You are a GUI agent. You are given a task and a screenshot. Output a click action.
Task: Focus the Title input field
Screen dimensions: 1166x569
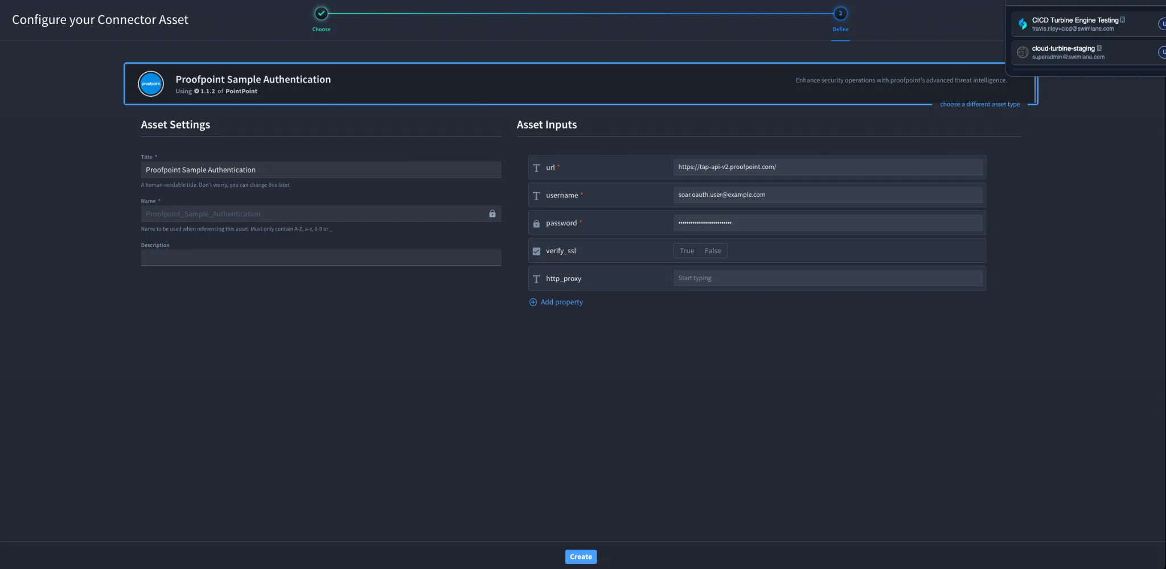[x=321, y=170]
